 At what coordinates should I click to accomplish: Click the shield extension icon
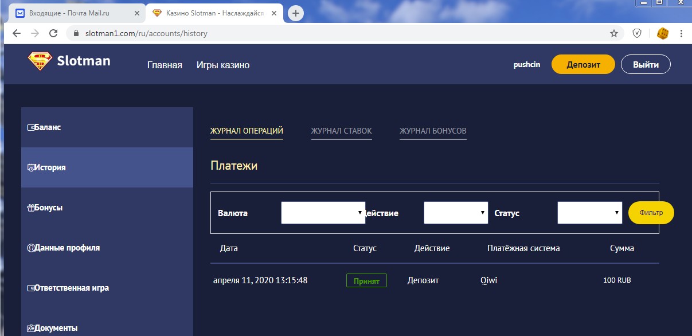tap(636, 33)
